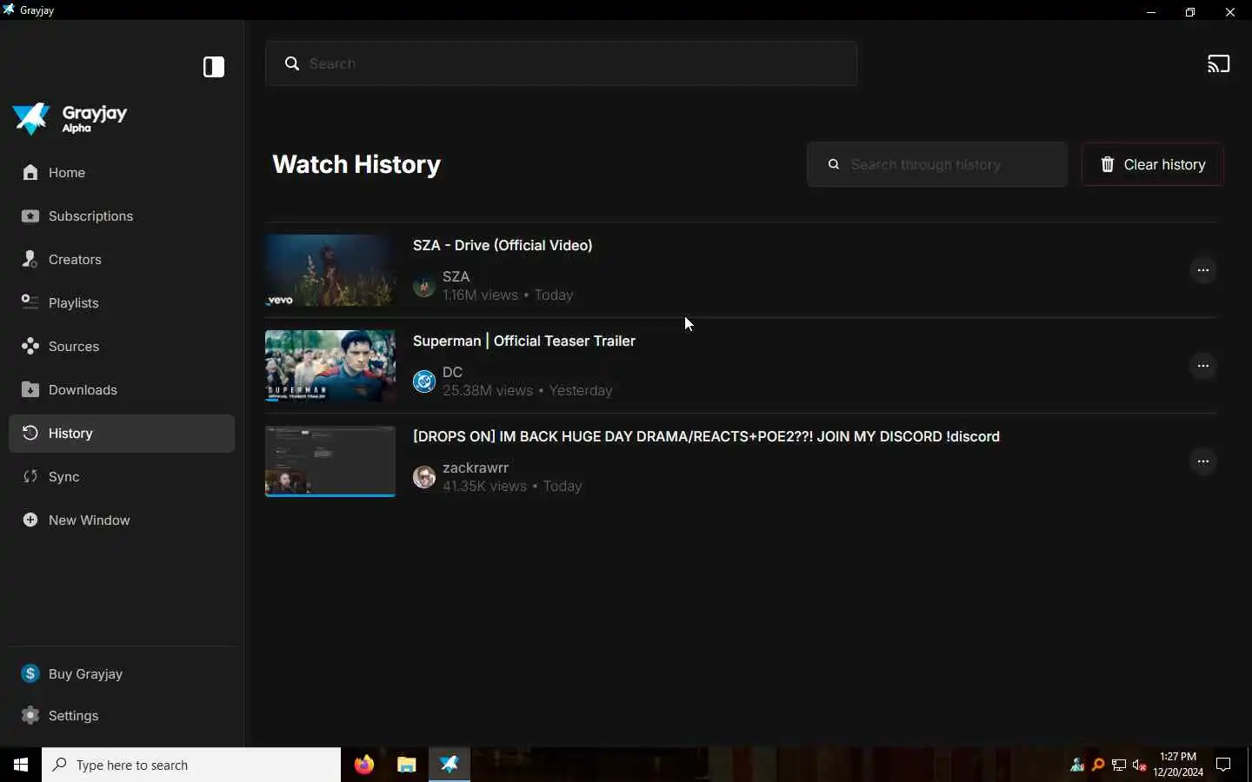Viewport: 1252px width, 782px height.
Task: Launch Firefox from the taskbar
Action: click(364, 765)
